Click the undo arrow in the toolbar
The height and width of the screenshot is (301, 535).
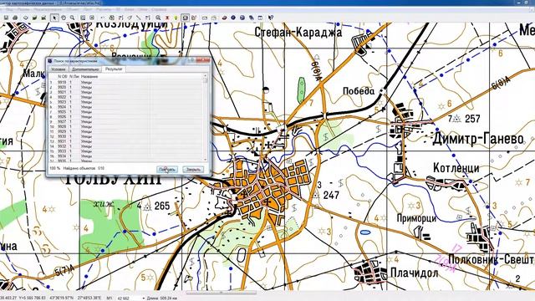coord(103,18)
